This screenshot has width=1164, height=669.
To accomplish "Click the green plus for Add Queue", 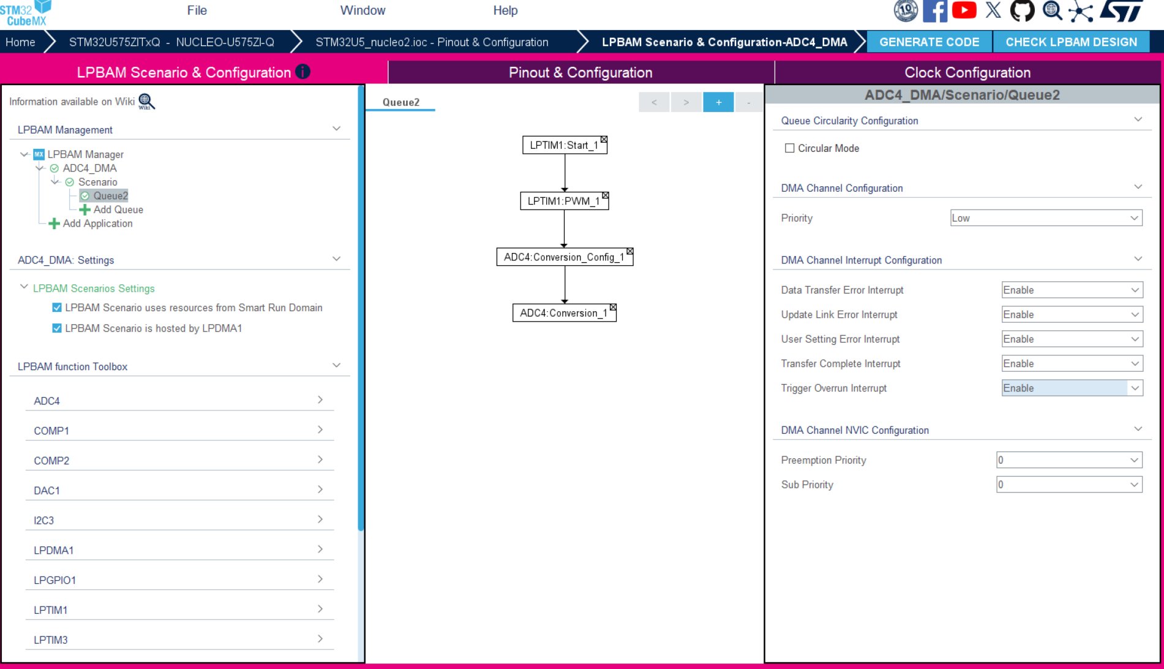I will click(x=85, y=210).
